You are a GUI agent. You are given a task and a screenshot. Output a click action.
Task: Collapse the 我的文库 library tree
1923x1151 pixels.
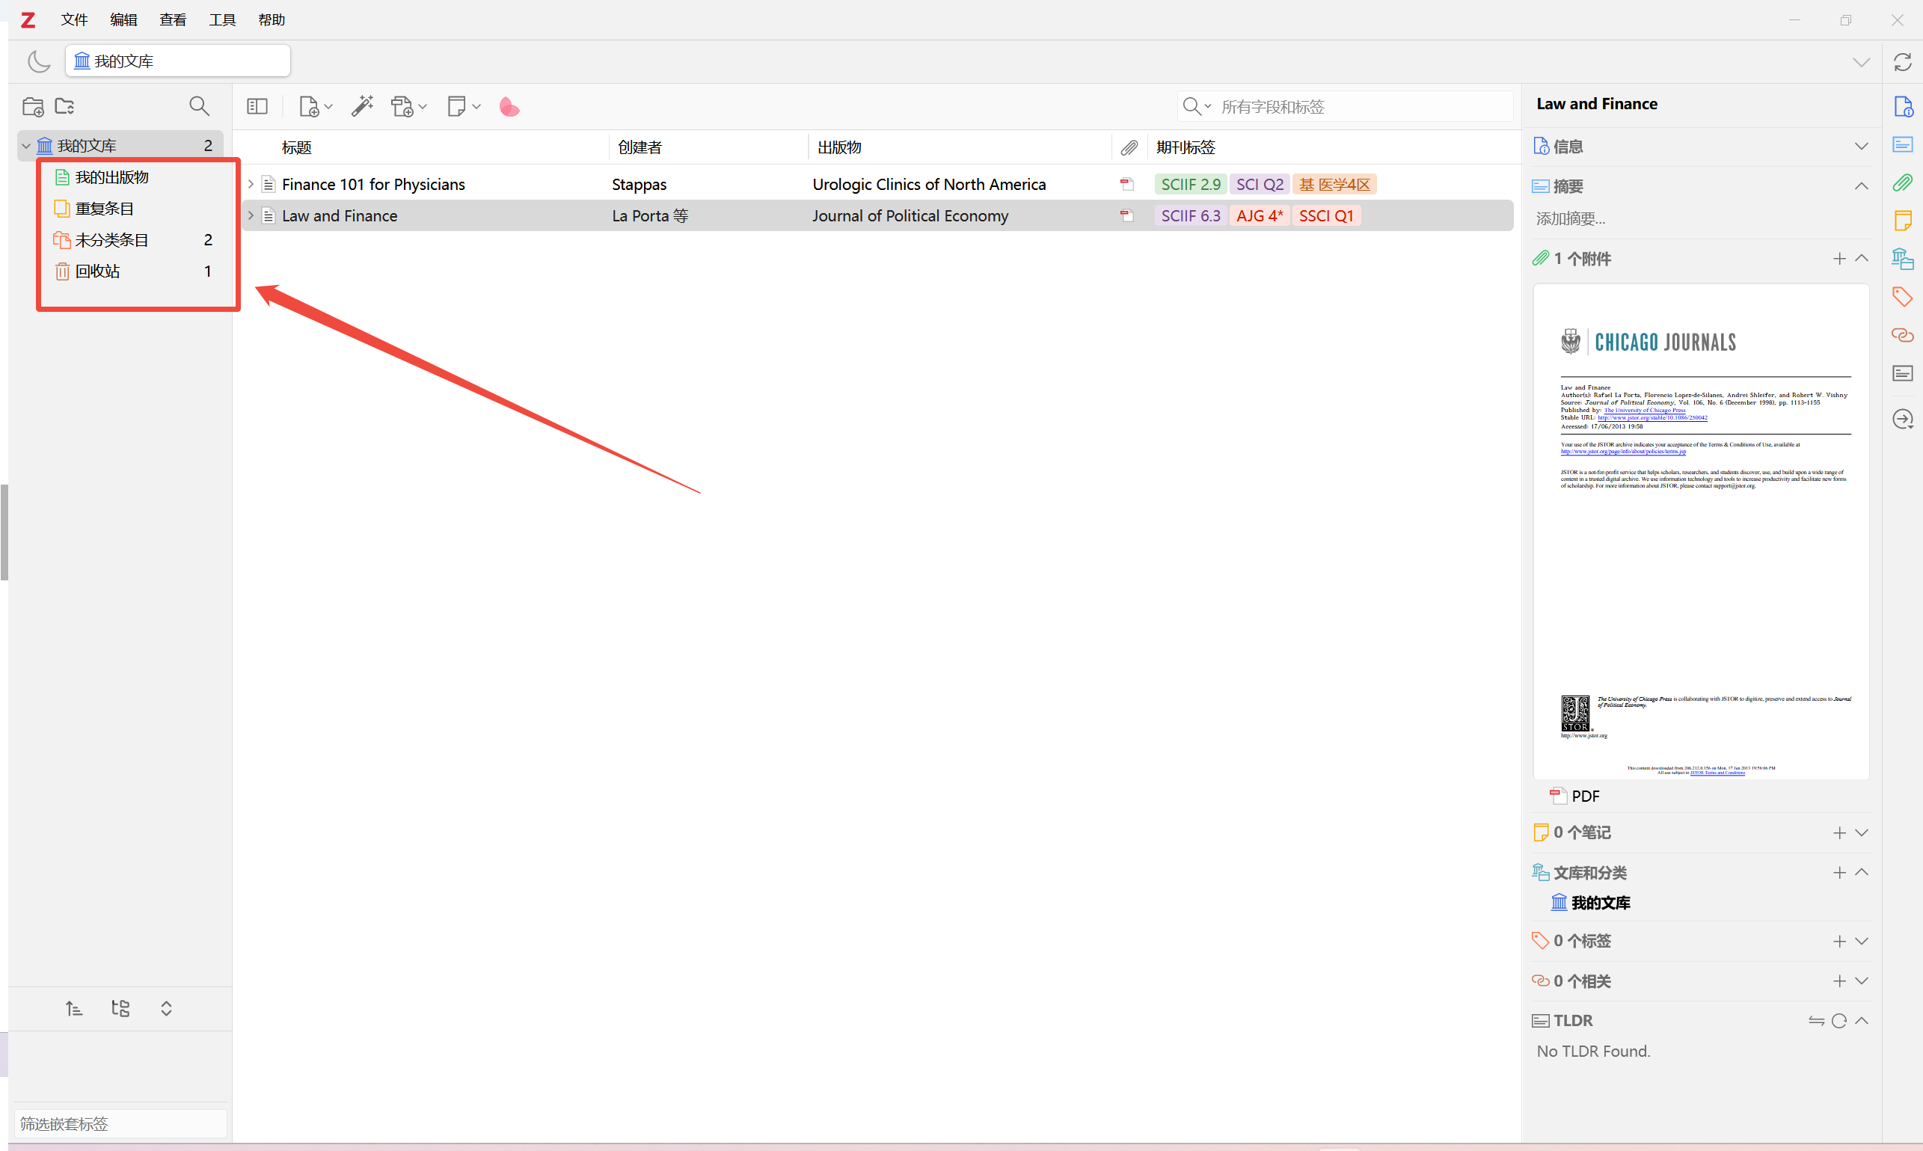click(x=26, y=146)
